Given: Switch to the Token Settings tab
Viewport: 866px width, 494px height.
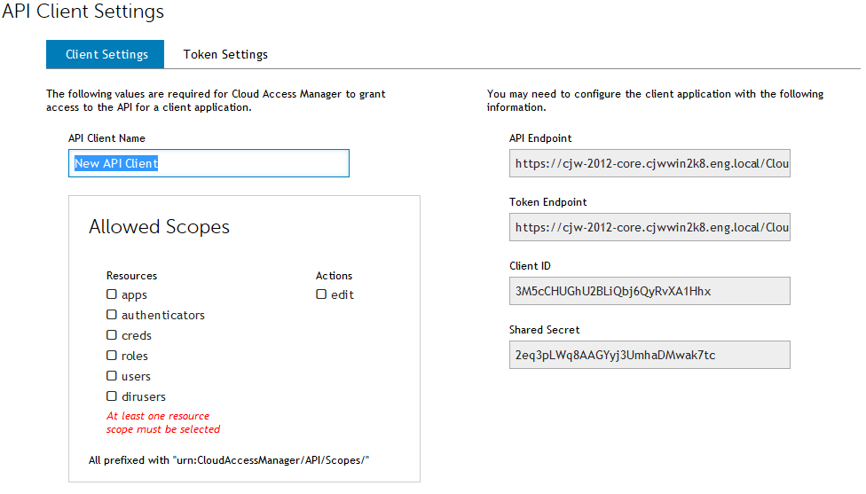Looking at the screenshot, I should (225, 54).
